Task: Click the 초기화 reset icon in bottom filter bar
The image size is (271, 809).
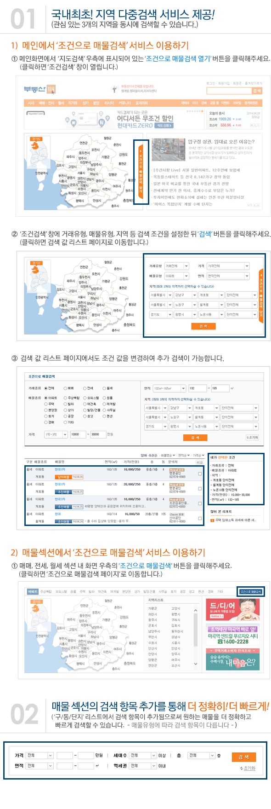Action: tap(248, 768)
